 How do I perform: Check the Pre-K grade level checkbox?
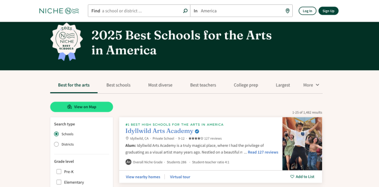(59, 172)
